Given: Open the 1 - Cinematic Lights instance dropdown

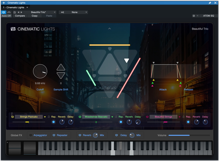Looking at the screenshot, I should coord(15,7).
